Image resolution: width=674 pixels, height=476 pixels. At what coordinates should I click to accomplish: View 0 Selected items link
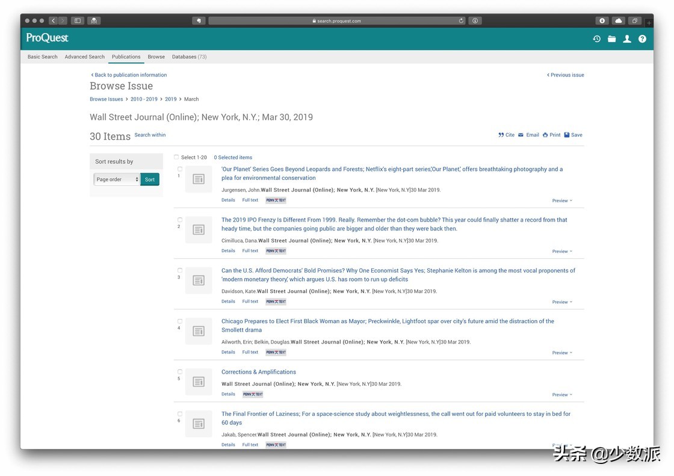pos(233,158)
